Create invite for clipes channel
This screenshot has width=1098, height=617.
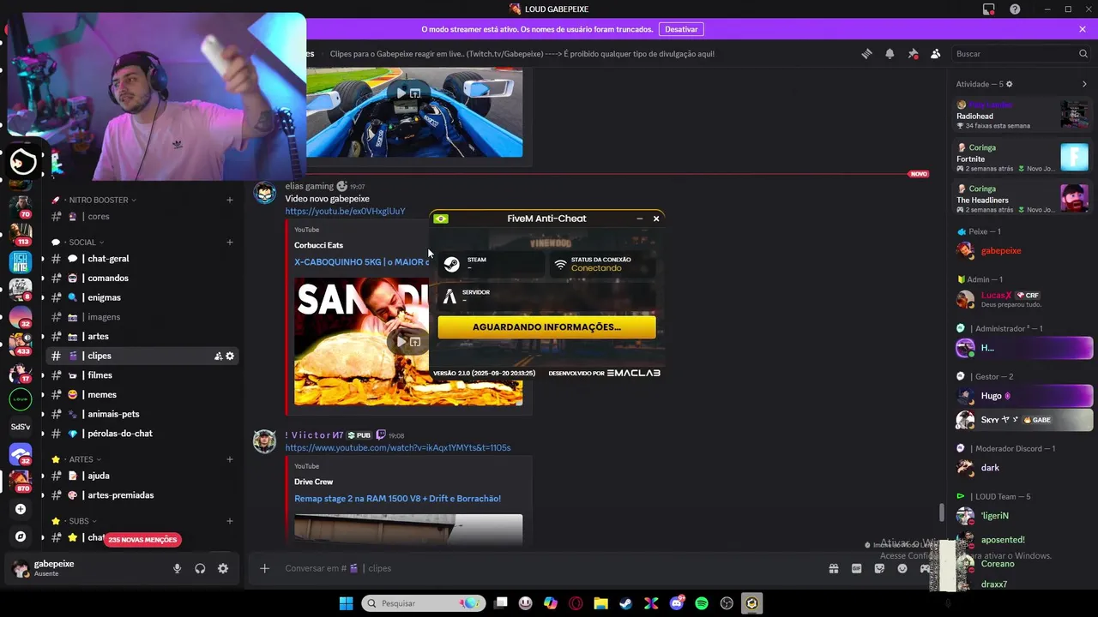click(218, 356)
